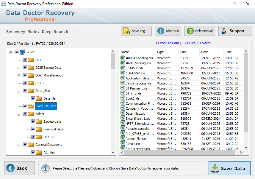Viewport: 255px width, 179px height.
Task: Click the Excel icon of 0014580.xls
Action: (x=123, y=68)
